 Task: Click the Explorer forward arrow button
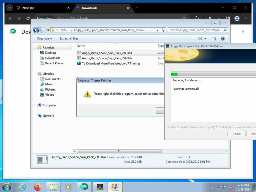tap(43, 30)
